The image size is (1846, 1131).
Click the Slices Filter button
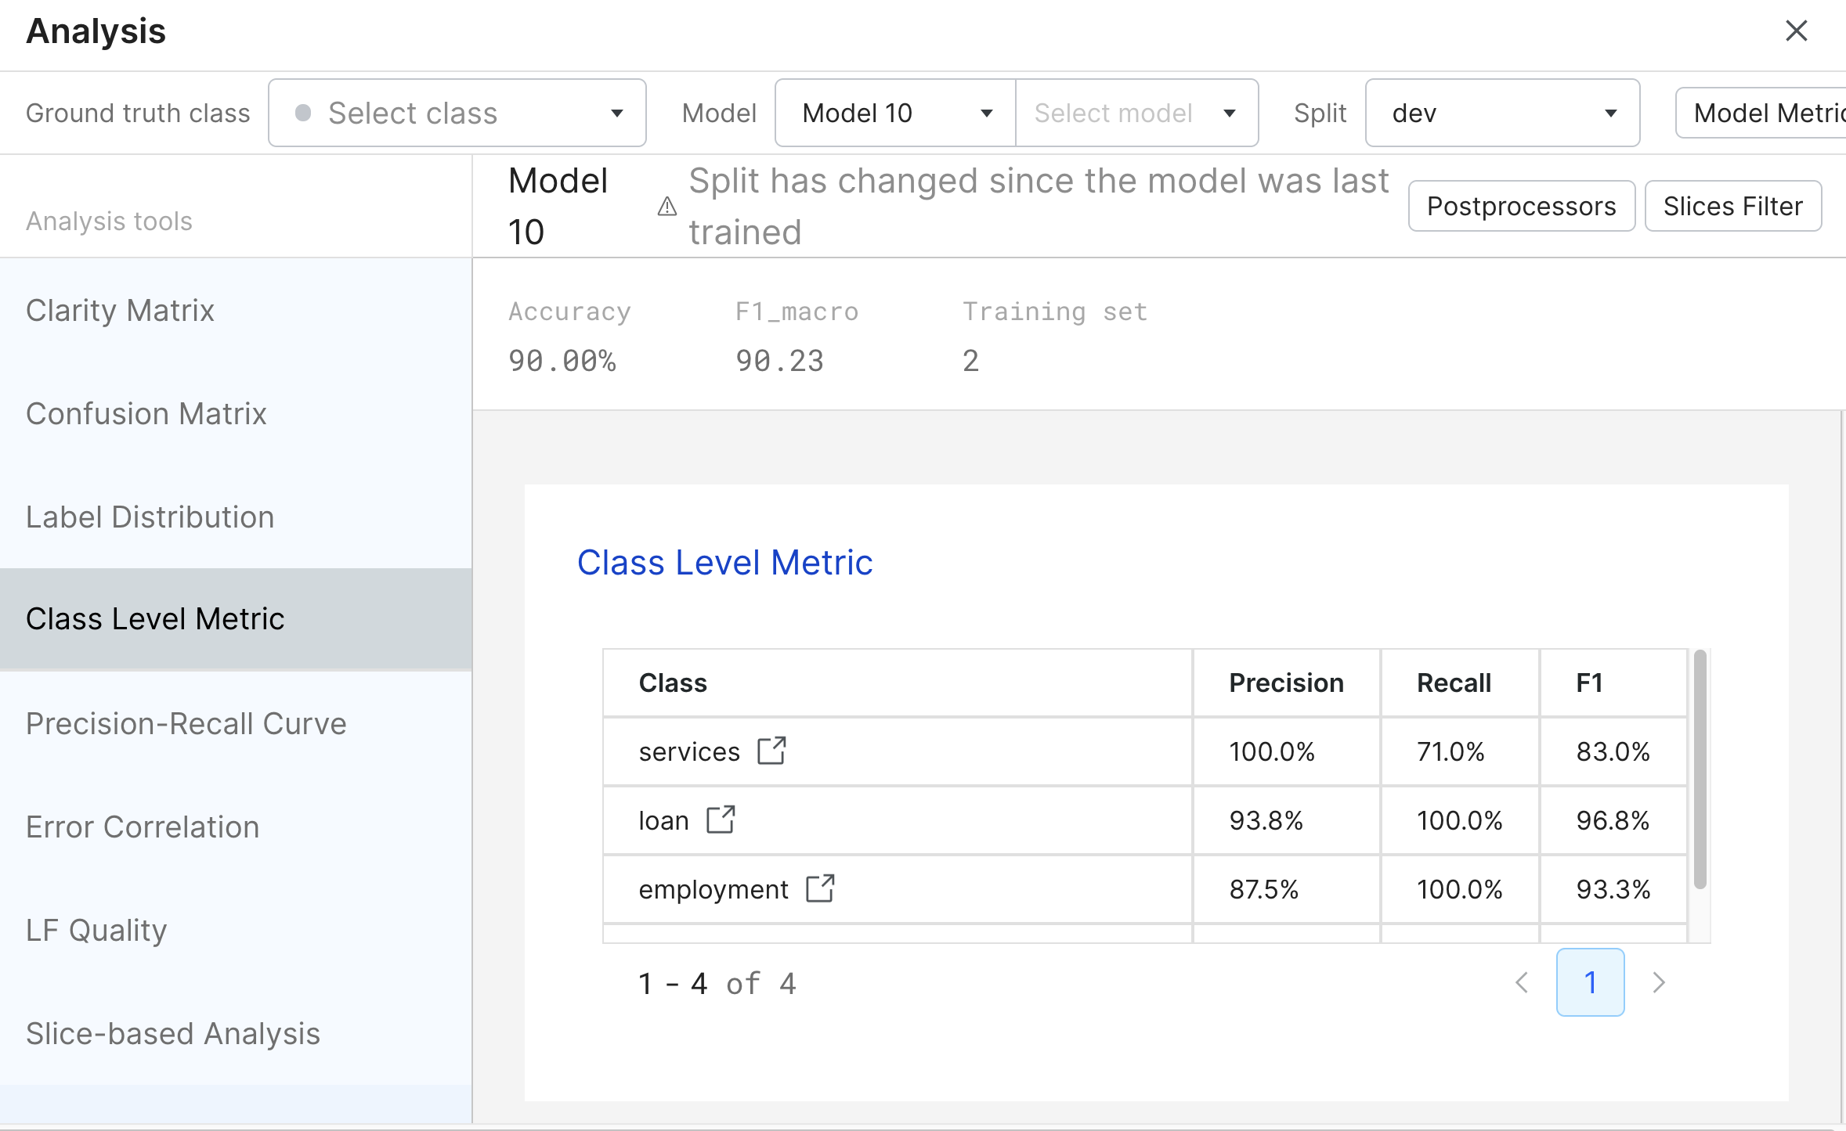click(1733, 206)
